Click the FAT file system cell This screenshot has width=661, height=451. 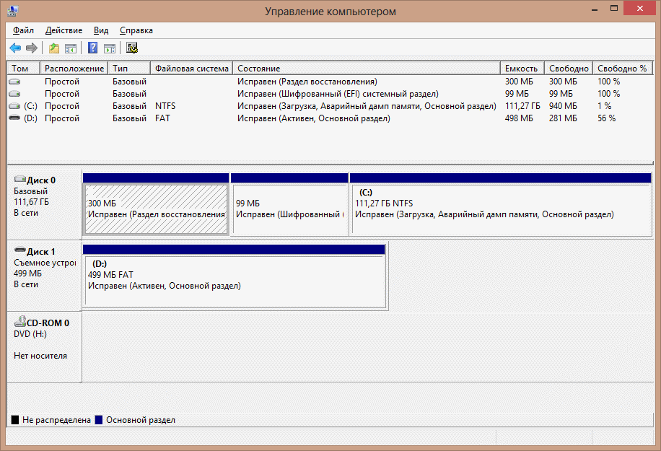[x=162, y=118]
